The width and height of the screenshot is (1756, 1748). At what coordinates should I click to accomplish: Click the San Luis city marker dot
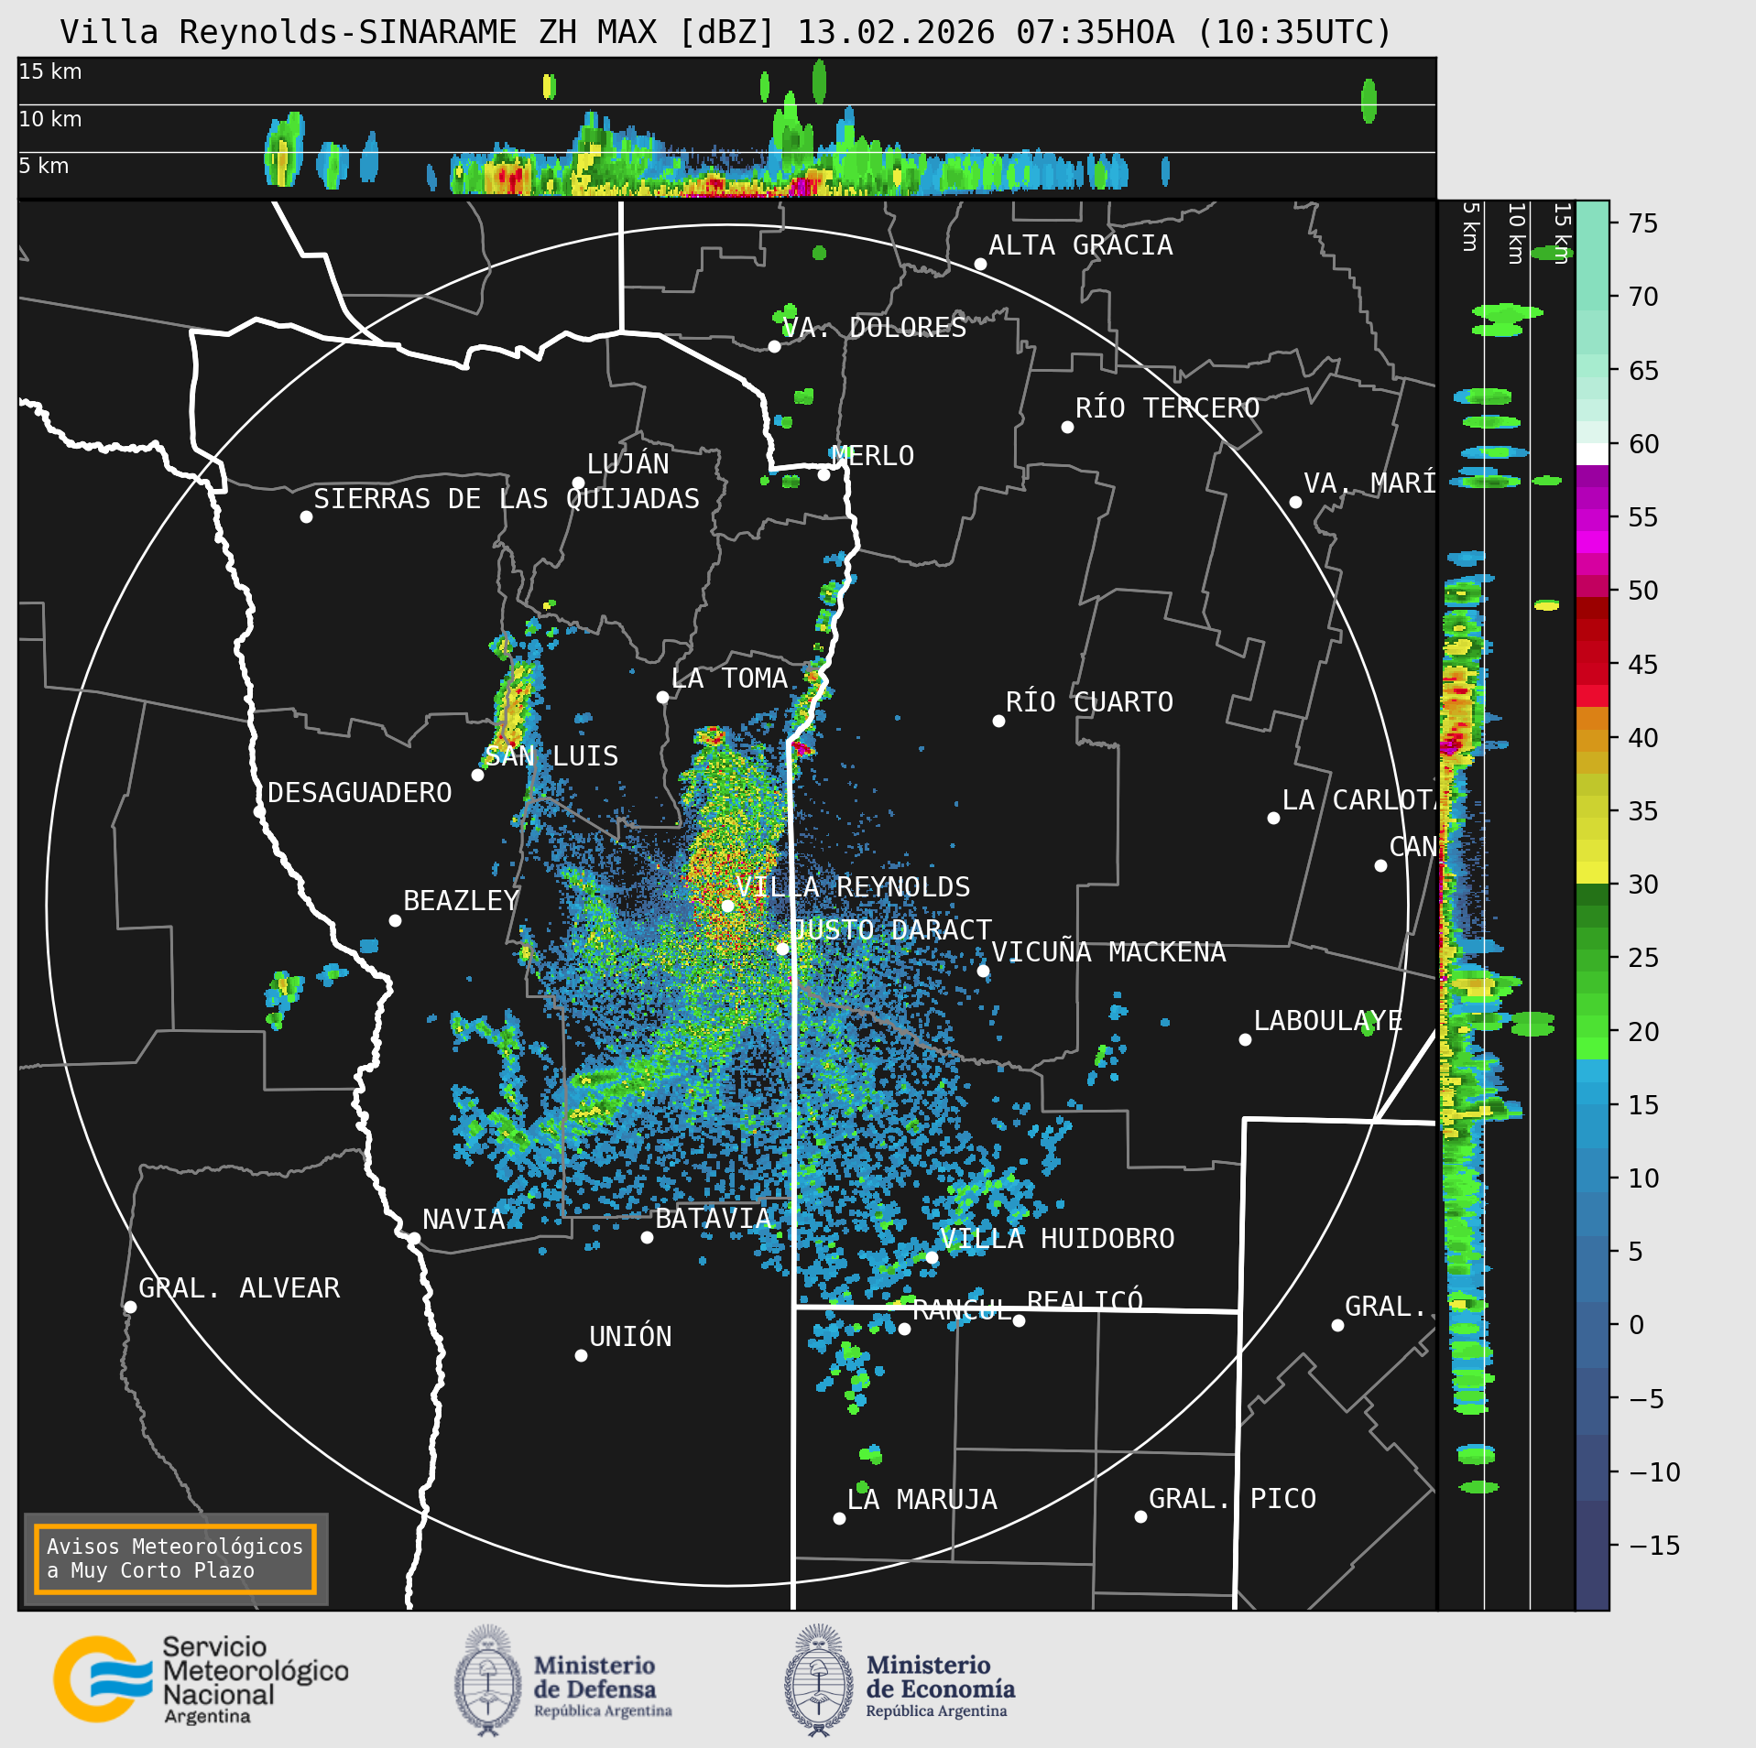tap(477, 775)
